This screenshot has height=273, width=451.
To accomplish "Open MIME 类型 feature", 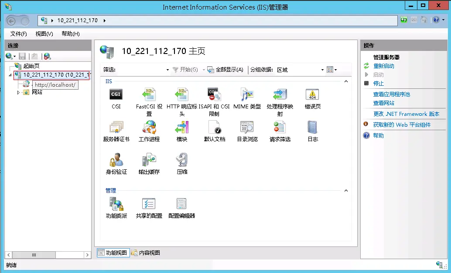I will [247, 99].
